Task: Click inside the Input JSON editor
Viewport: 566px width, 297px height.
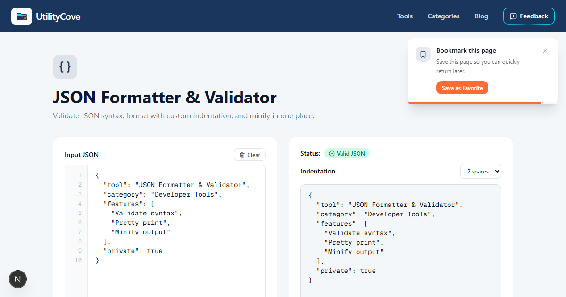Action: pos(176,231)
